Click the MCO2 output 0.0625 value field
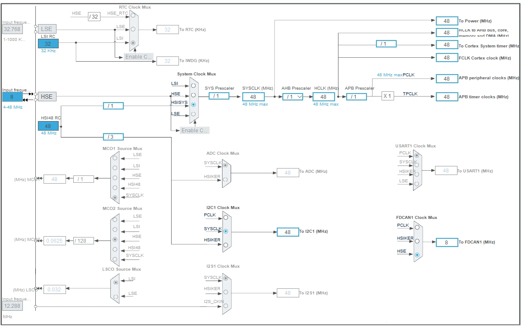 [x=55, y=241]
